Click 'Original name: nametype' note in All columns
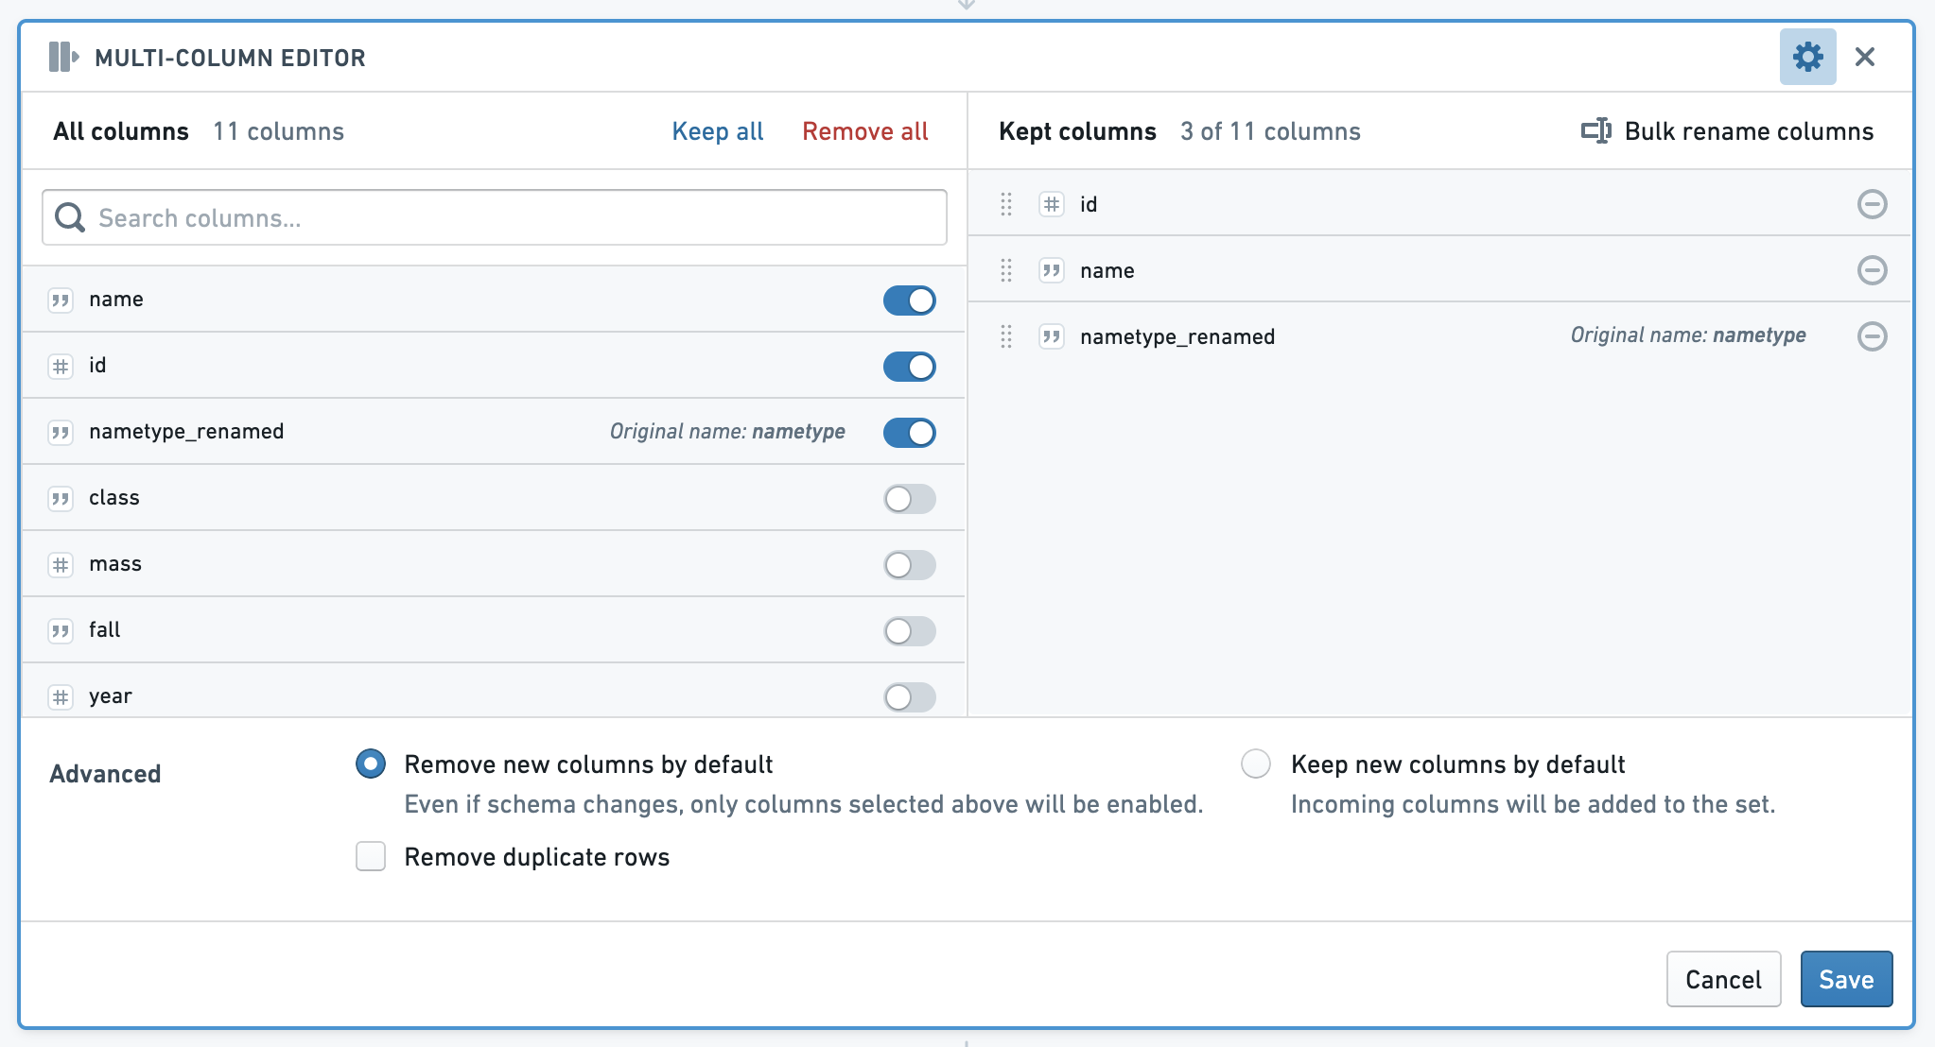This screenshot has height=1047, width=1935. point(727,432)
